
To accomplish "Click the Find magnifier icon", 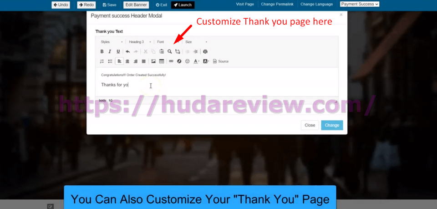I will (x=169, y=51).
